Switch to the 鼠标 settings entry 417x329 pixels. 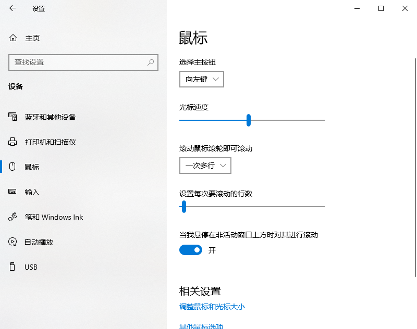click(31, 167)
